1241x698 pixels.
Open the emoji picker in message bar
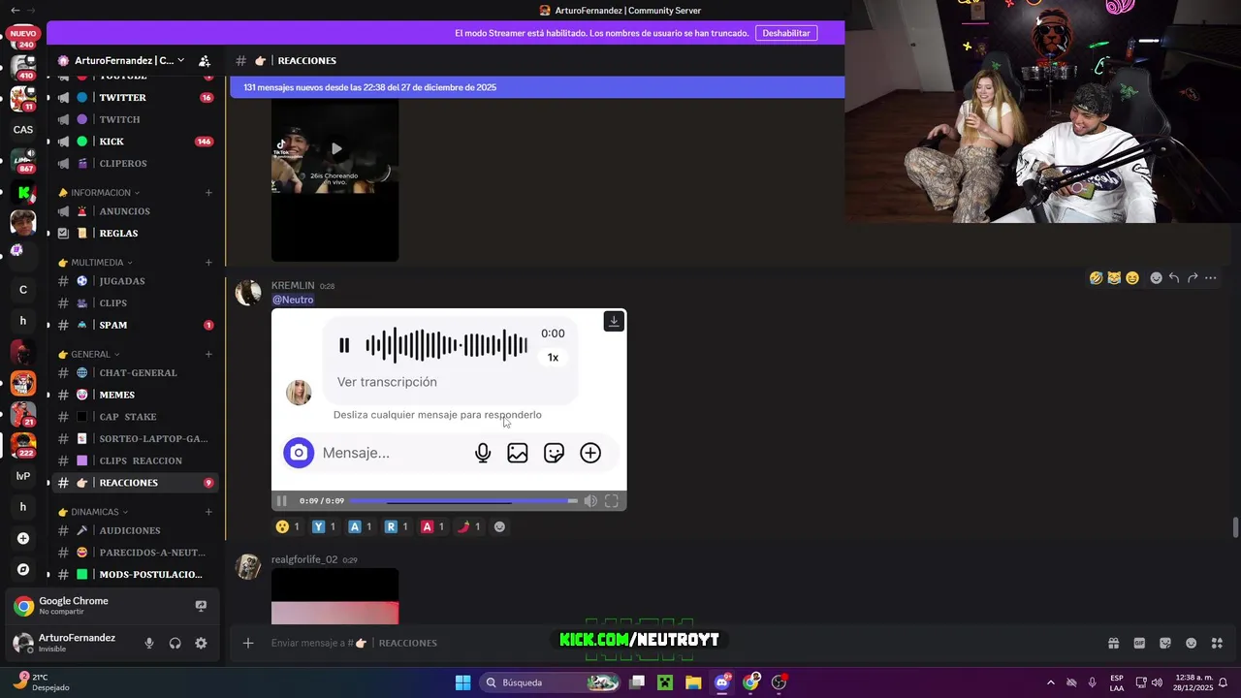coord(1192,643)
